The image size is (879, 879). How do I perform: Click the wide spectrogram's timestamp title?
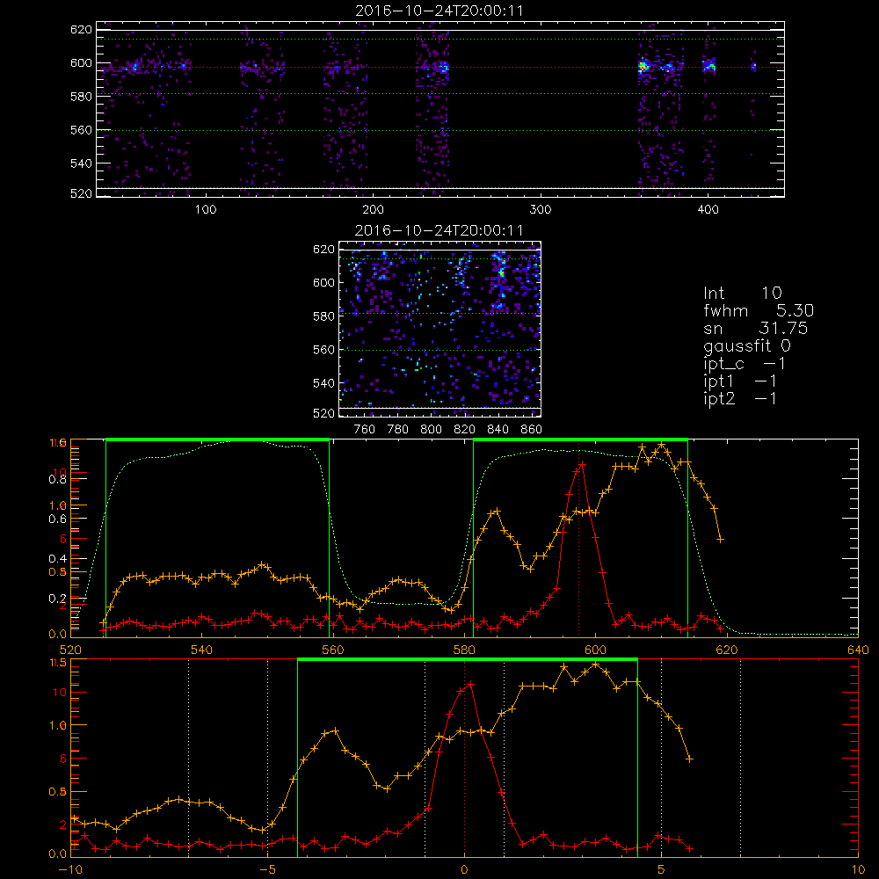pos(439,11)
